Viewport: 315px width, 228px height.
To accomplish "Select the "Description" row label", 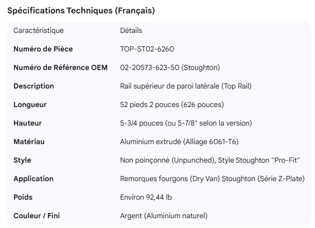I will pyautogui.click(x=33, y=86).
